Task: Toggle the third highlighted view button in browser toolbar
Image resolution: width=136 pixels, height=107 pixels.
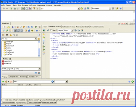Action: pyautogui.click(x=30, y=9)
